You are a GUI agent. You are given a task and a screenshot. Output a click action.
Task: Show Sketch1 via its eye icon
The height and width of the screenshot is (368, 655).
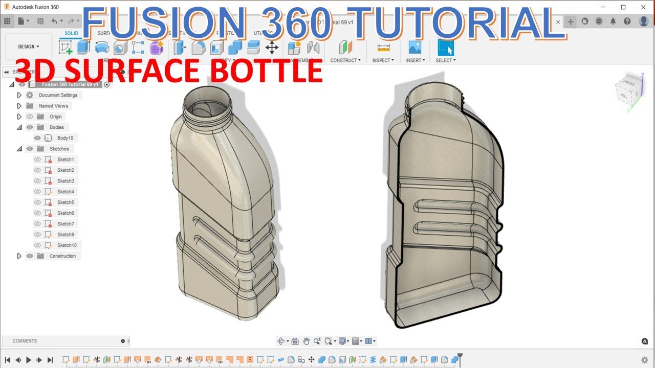(x=37, y=159)
